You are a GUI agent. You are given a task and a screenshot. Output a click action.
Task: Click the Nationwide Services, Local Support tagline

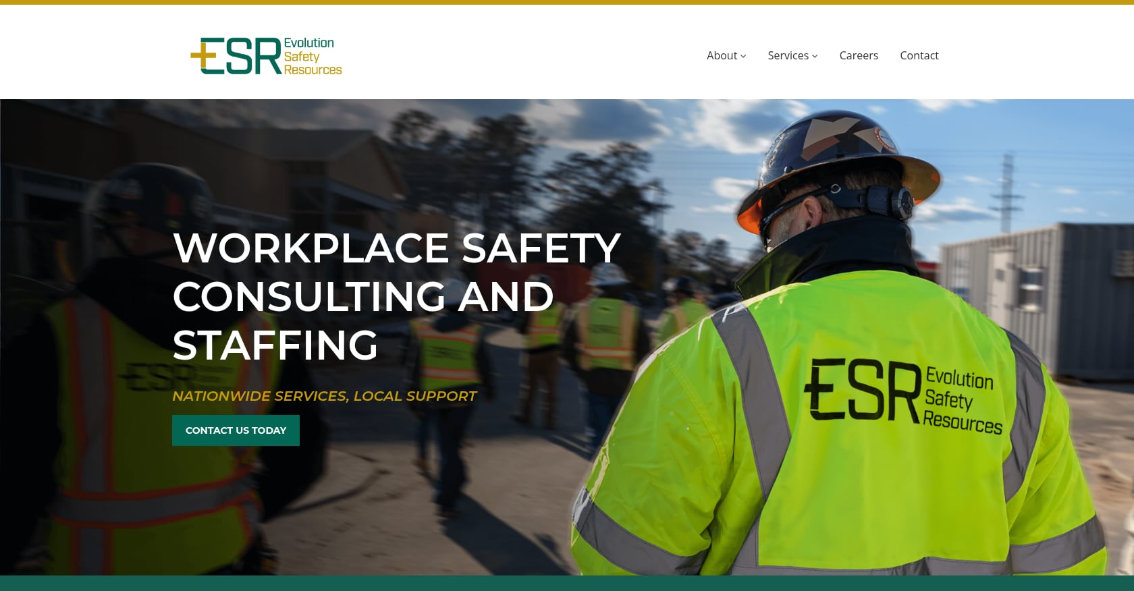tap(324, 396)
